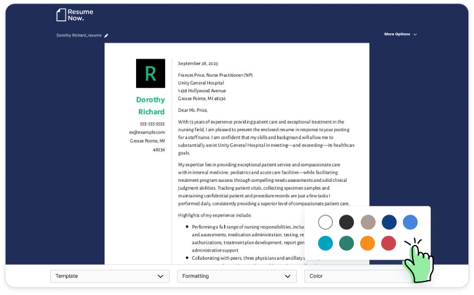The image size is (474, 295).
Task: Open the More Options menu
Action: [400, 34]
